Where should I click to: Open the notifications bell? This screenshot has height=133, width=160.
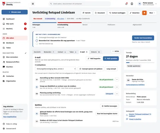tap(126, 4)
